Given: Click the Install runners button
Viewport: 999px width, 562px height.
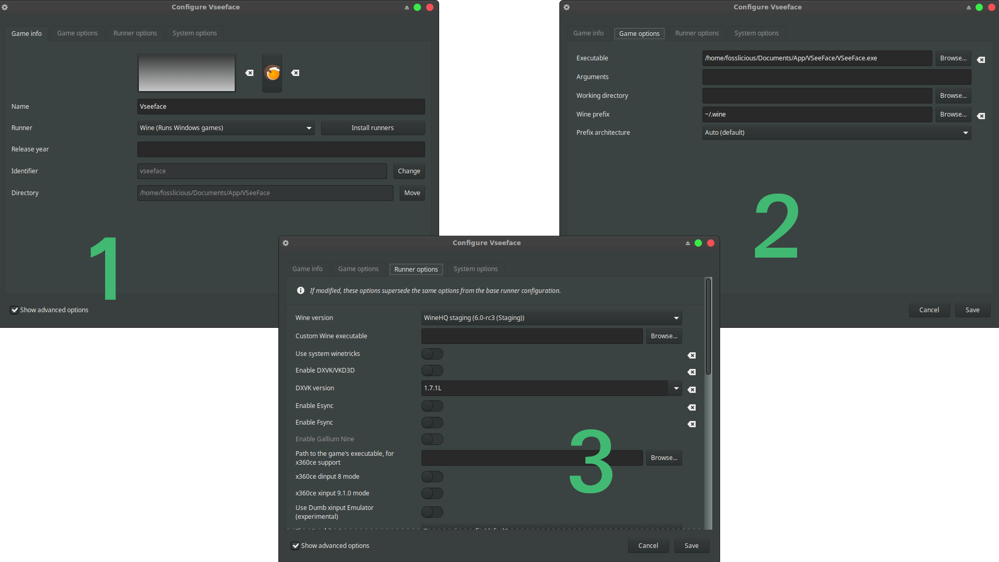Looking at the screenshot, I should [x=373, y=128].
